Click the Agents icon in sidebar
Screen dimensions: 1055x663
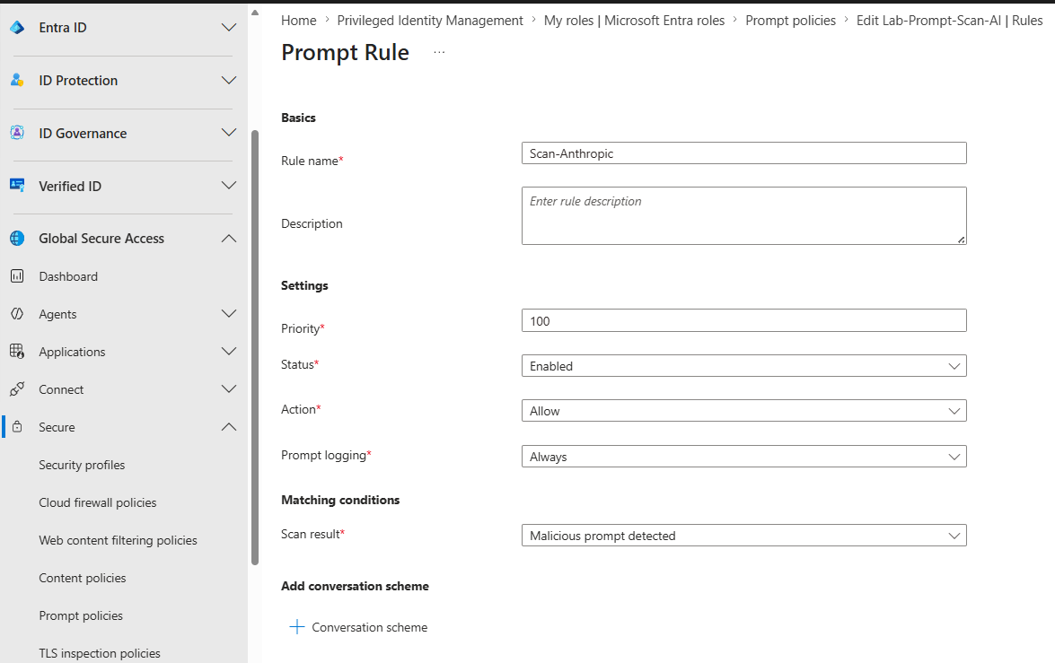[x=17, y=314]
